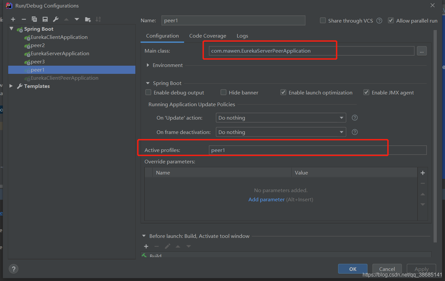Click the OK button
This screenshot has height=281, width=445.
[x=353, y=269]
